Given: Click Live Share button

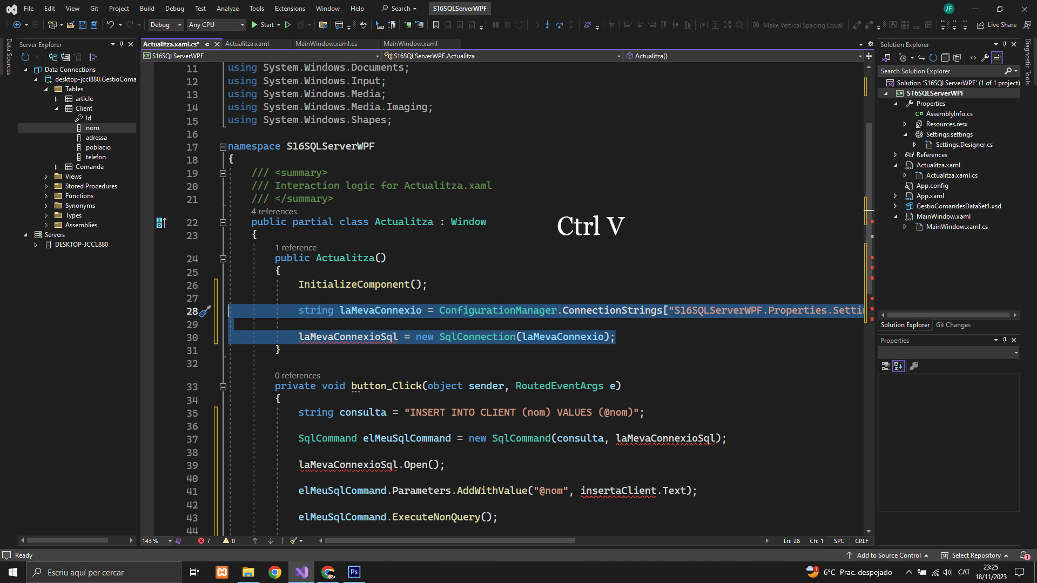Looking at the screenshot, I should 996,25.
